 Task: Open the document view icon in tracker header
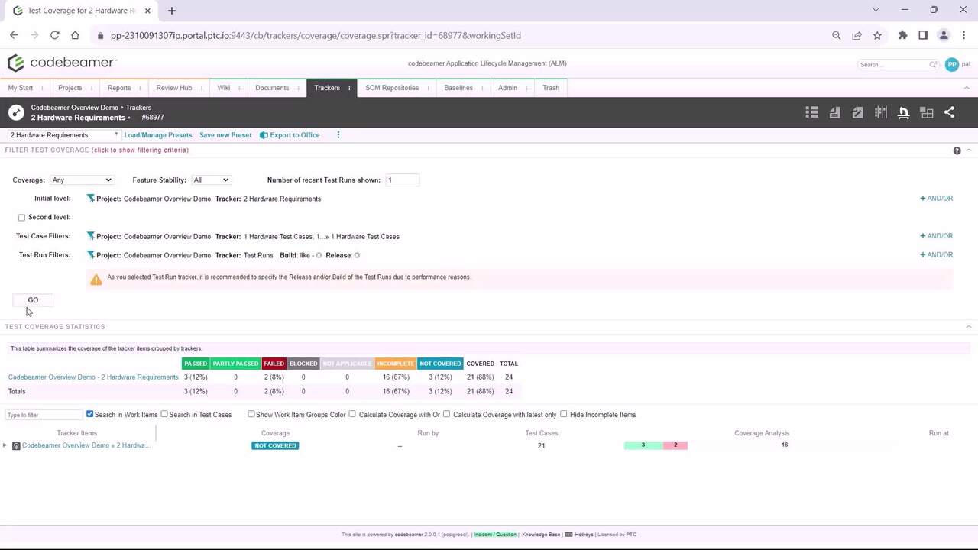[834, 112]
